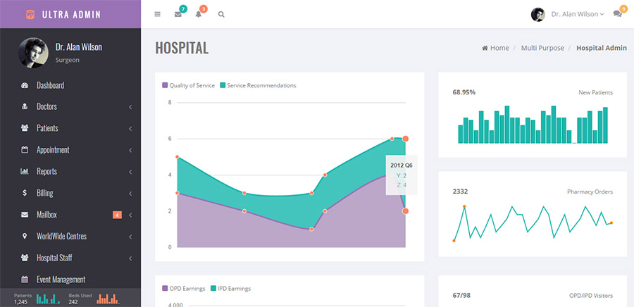Screen dimensions: 634x307
Task: Click the OPD/IPD Visitors label
Action: (x=591, y=296)
